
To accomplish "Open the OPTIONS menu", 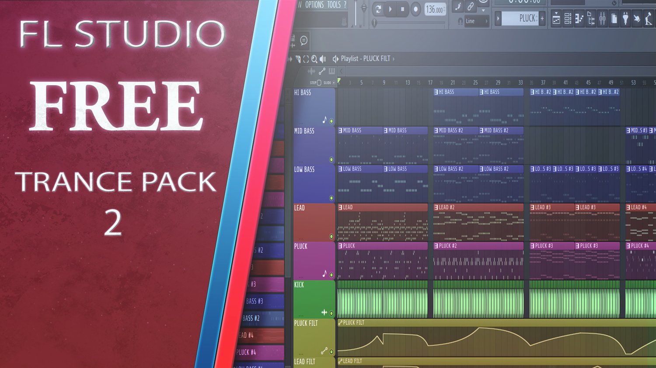I will click(x=314, y=5).
